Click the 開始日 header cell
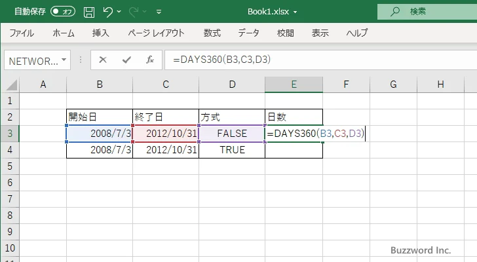Image resolution: width=477 pixels, height=262 pixels. tap(100, 117)
